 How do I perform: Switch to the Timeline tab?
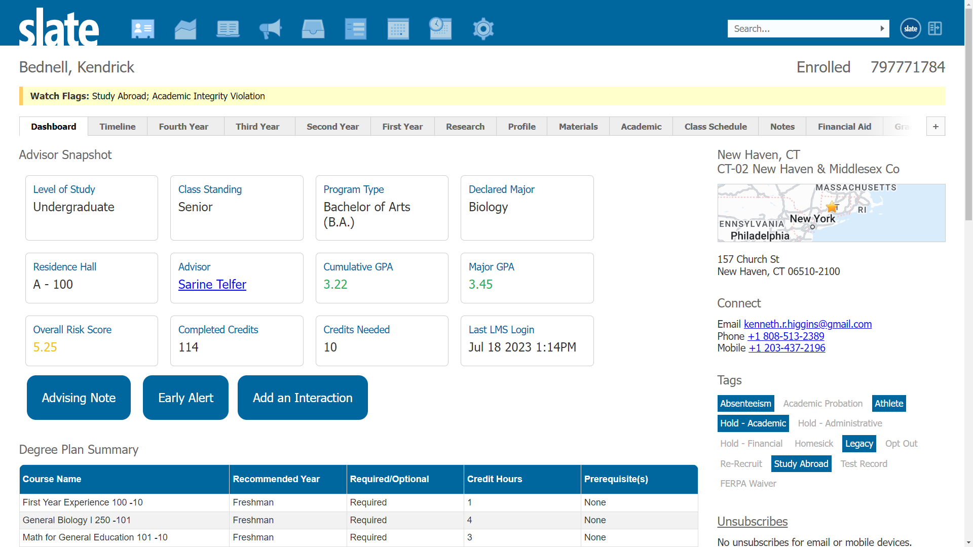click(117, 127)
